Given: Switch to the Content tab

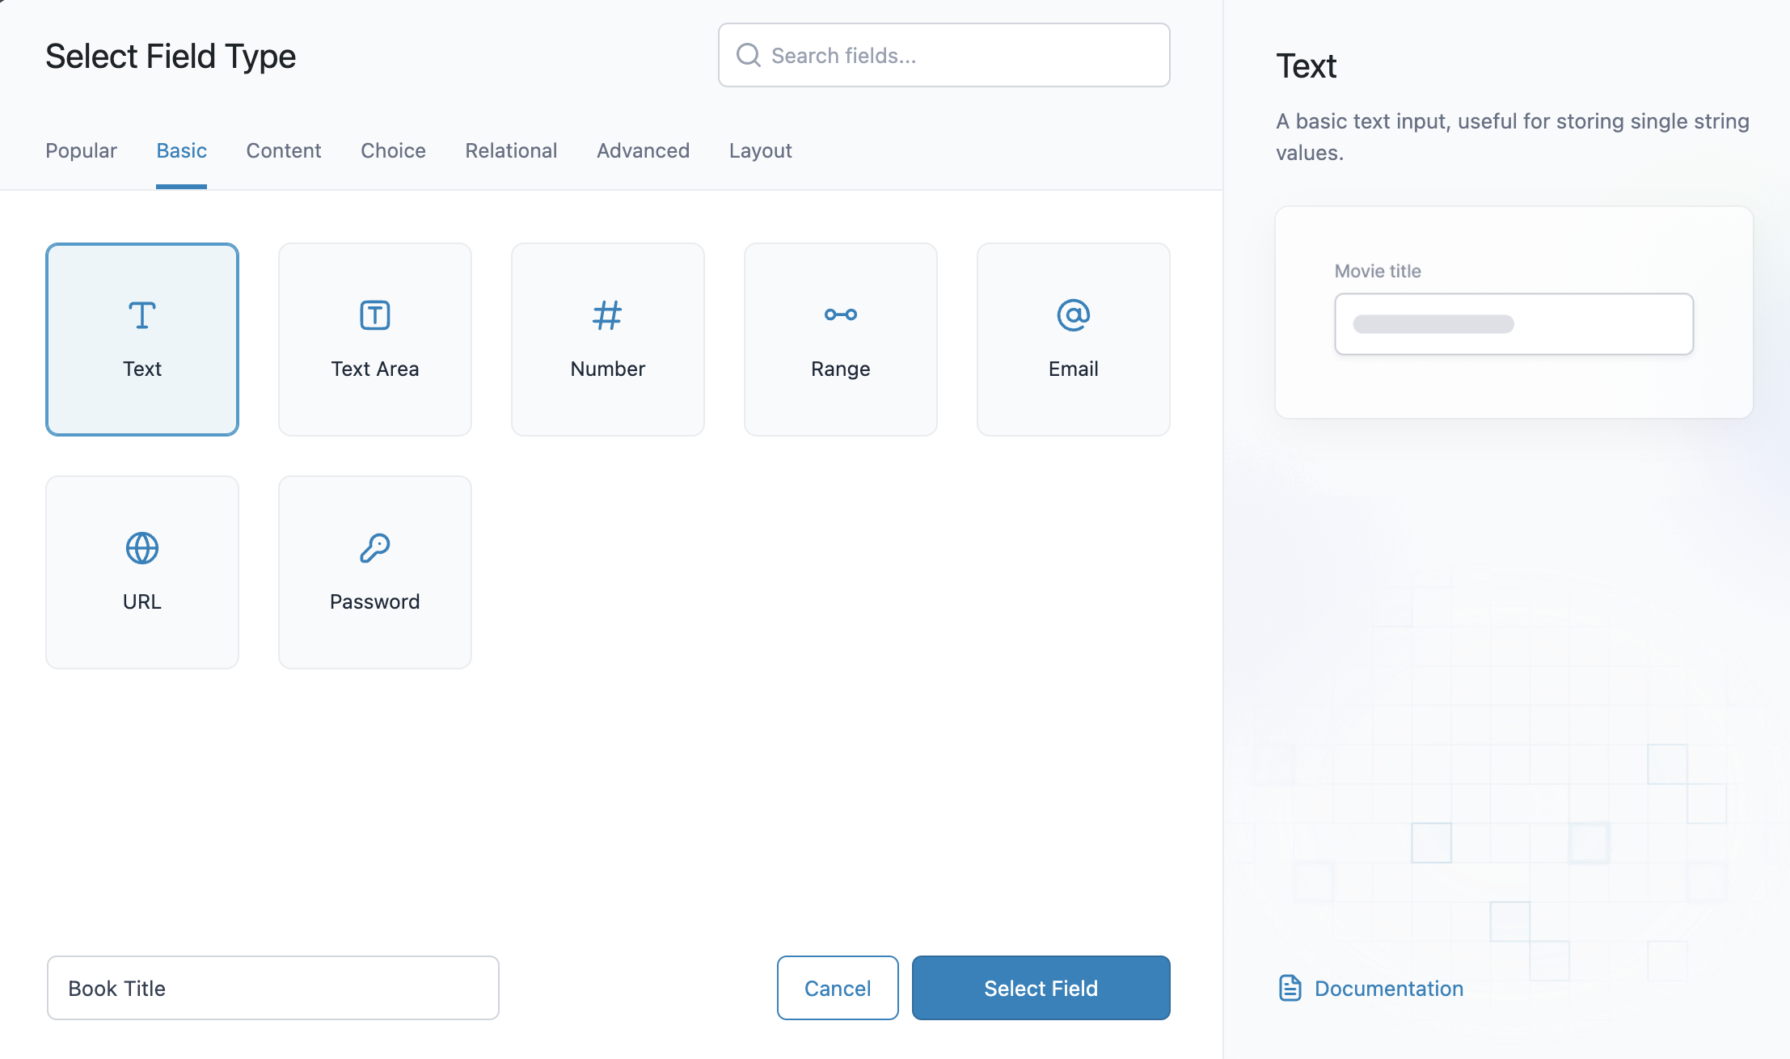Looking at the screenshot, I should 284,150.
